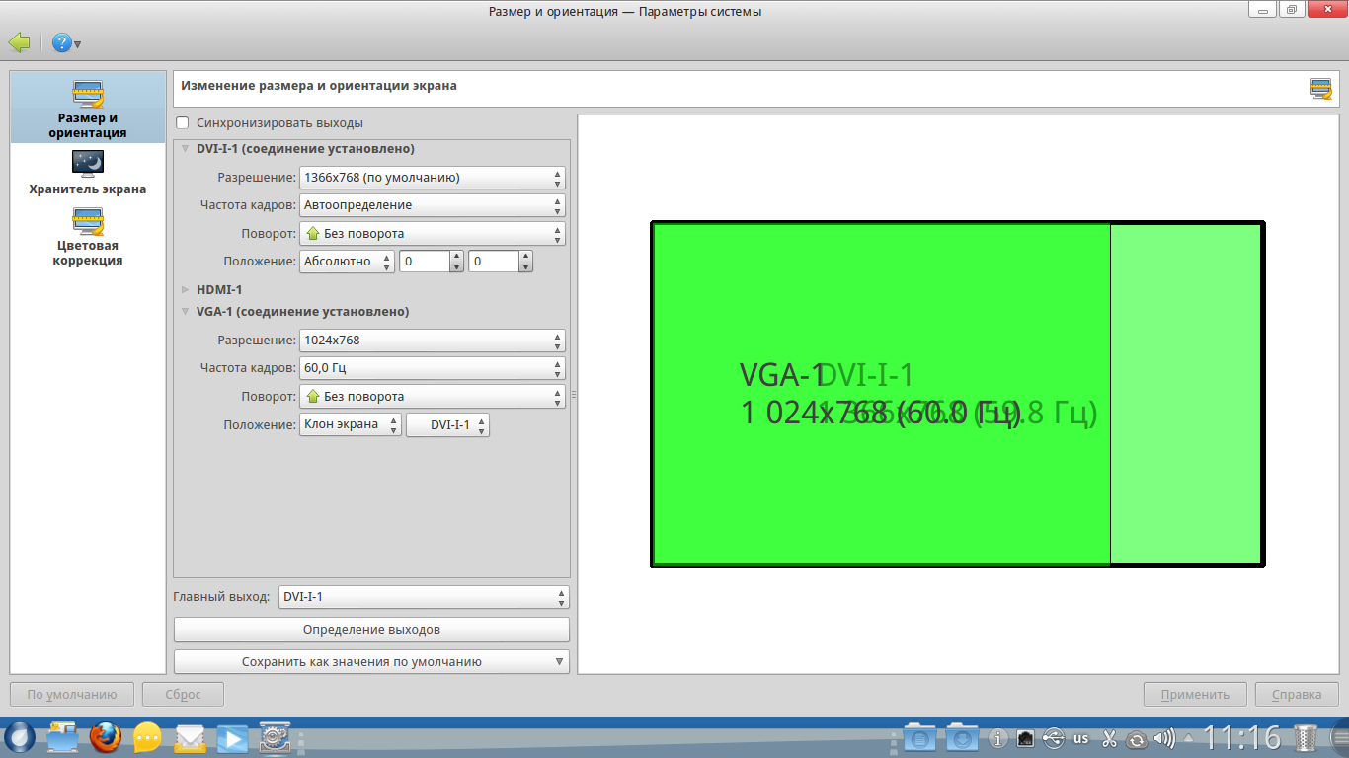This screenshot has height=758, width=1349.
Task: Open help via the blue question mark
Action: point(61,42)
